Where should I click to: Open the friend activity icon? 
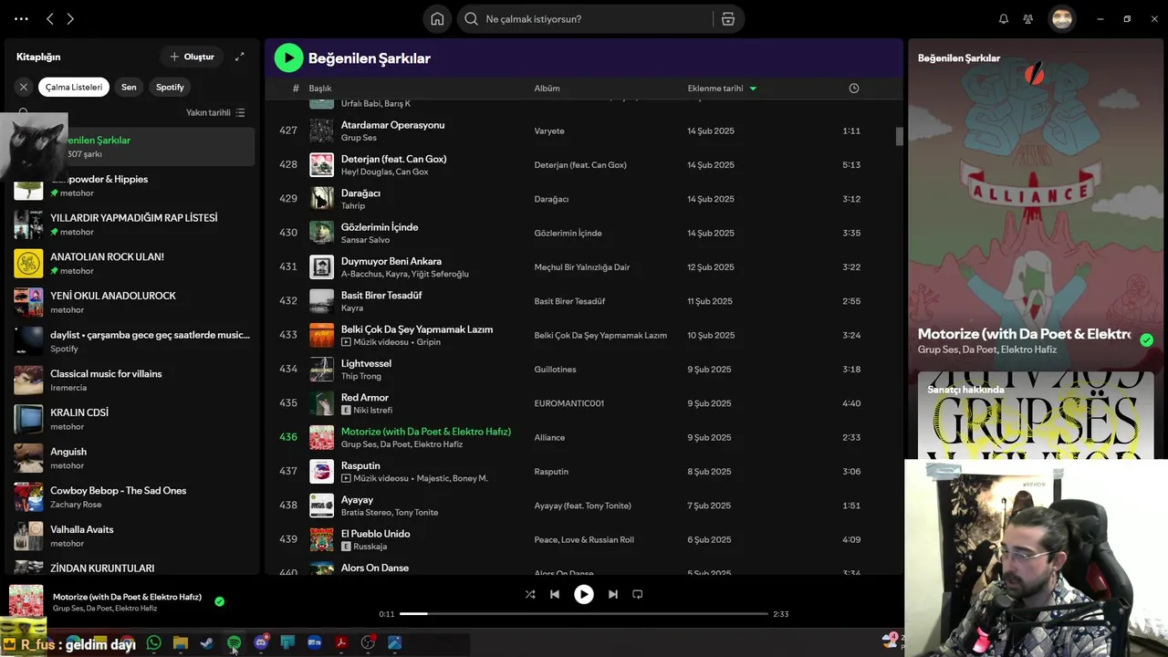[1028, 19]
